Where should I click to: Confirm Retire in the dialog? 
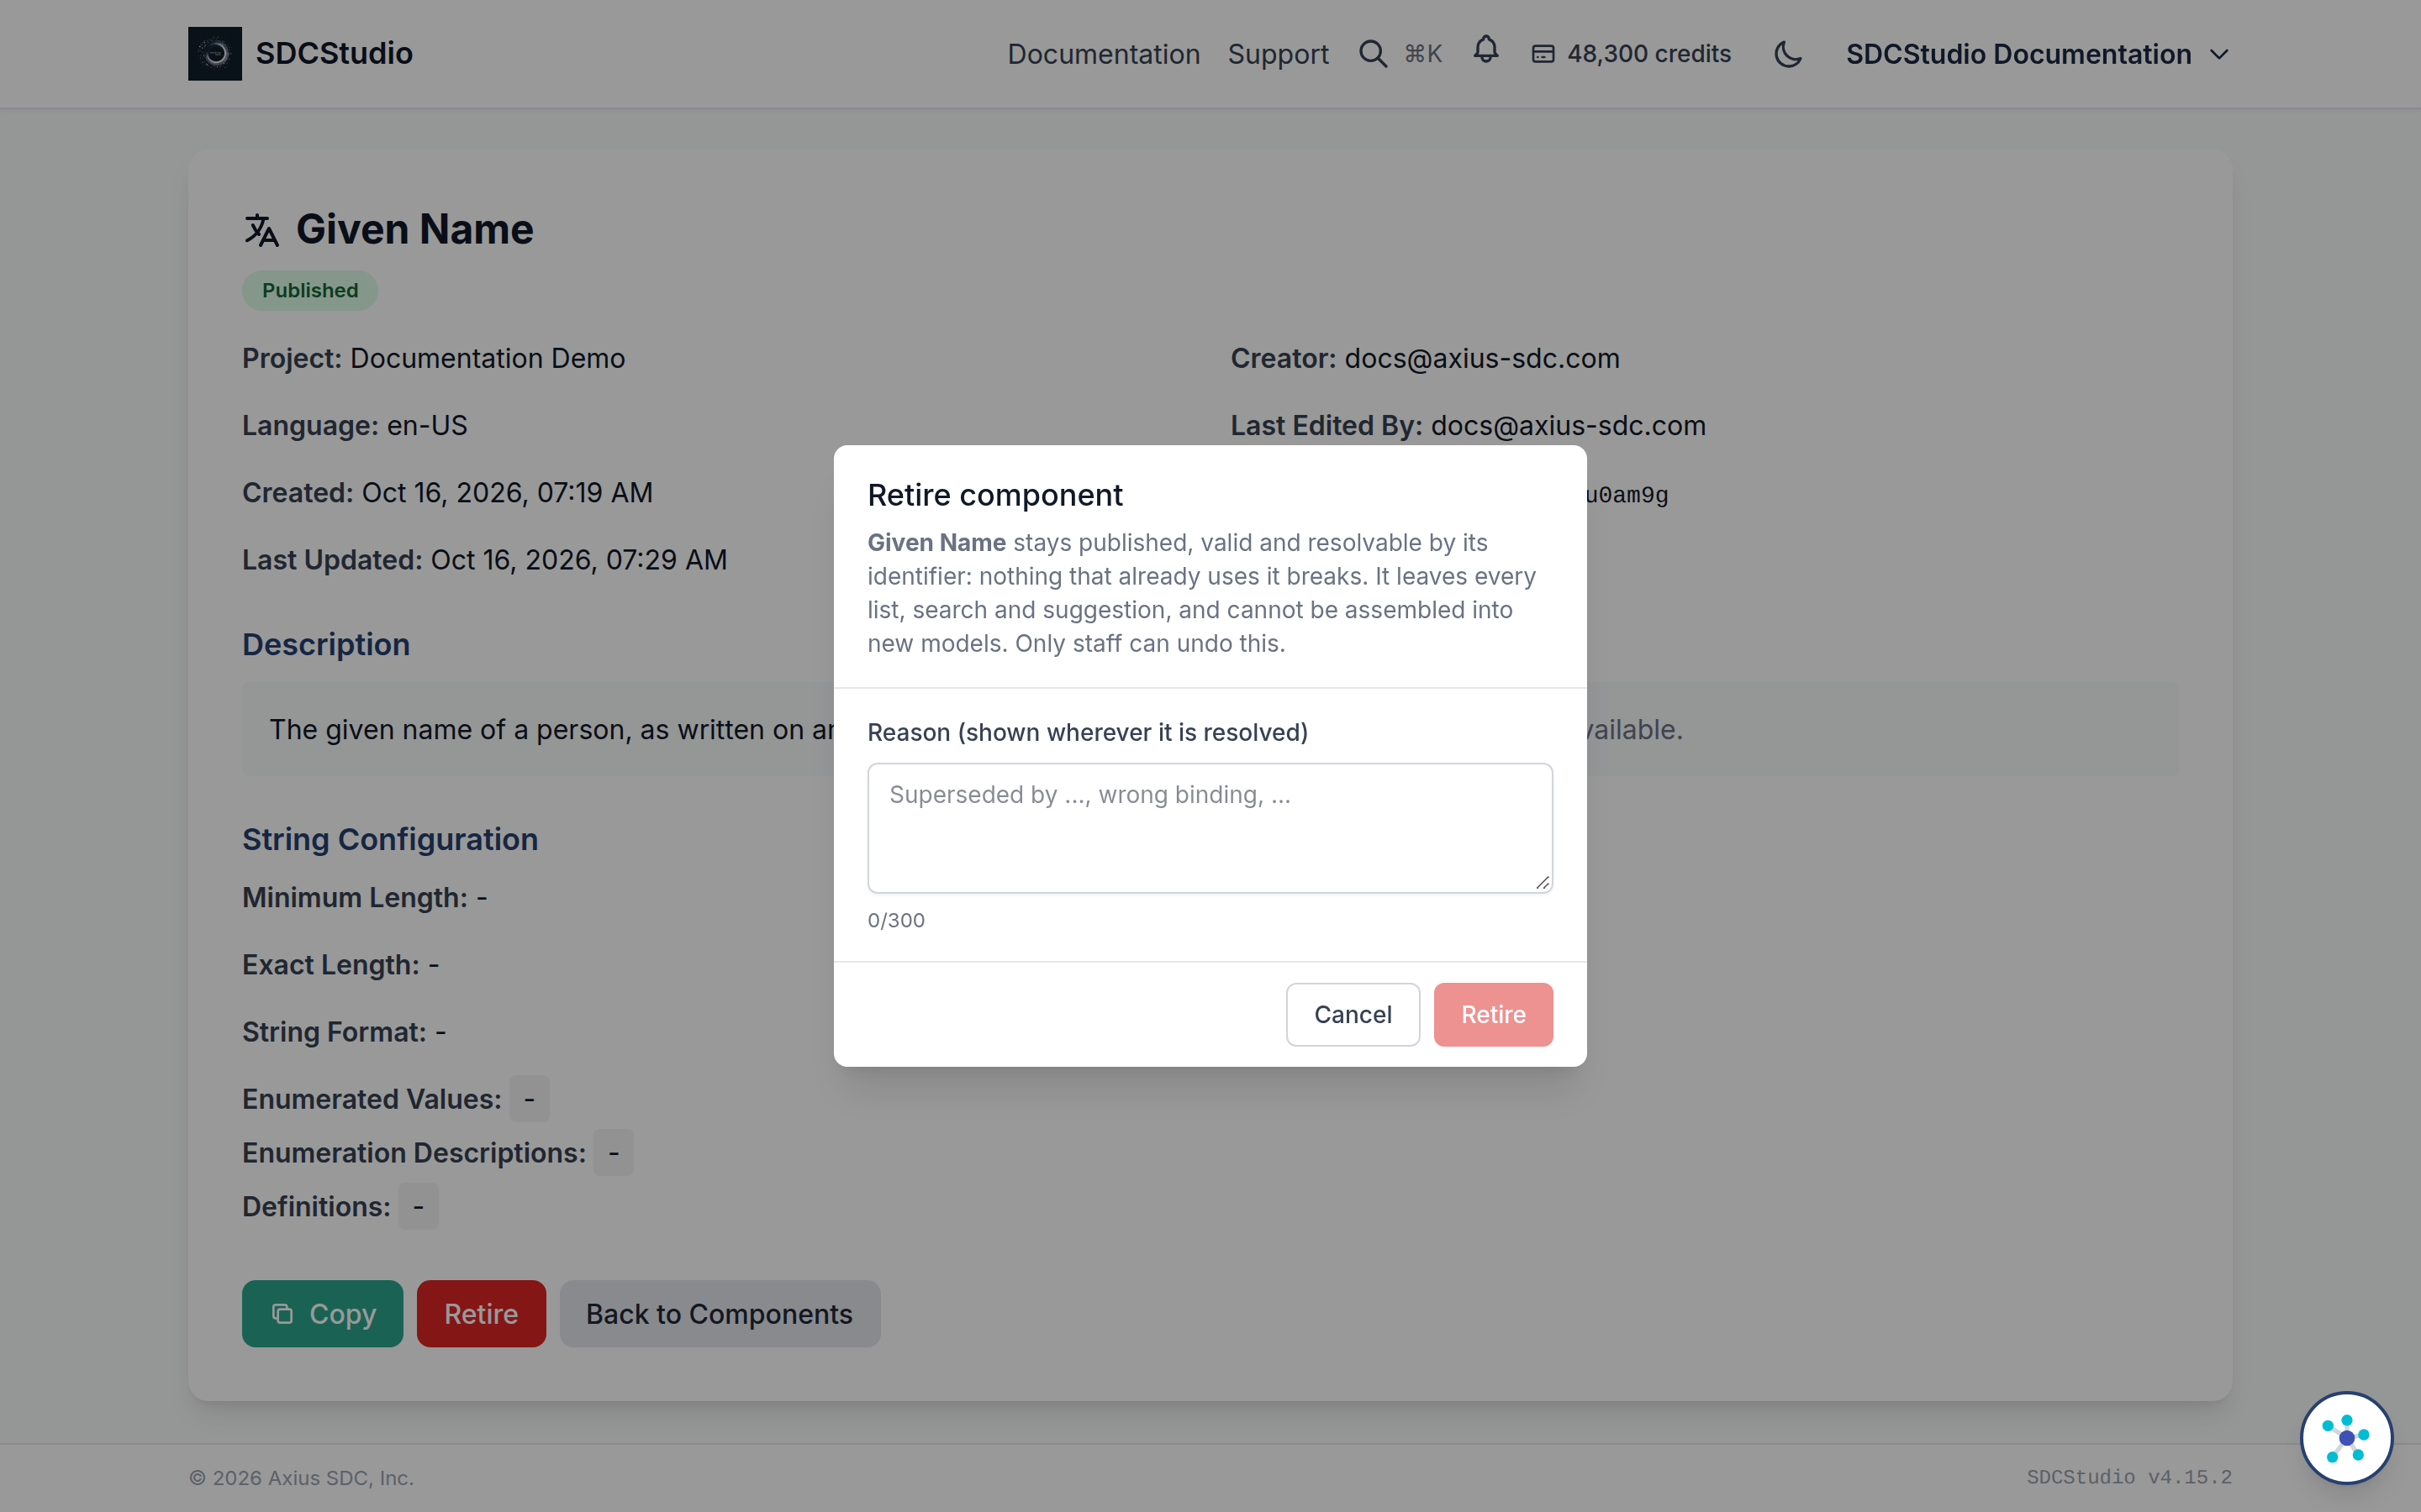pyautogui.click(x=1493, y=1014)
